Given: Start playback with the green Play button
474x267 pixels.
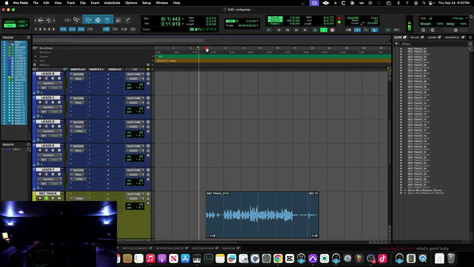Looking at the screenshot, I should pyautogui.click(x=324, y=30).
